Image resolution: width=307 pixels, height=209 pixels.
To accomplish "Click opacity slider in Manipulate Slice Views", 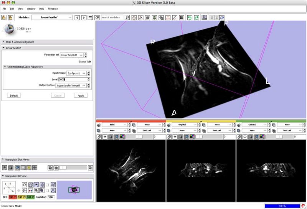I will coord(73,168).
